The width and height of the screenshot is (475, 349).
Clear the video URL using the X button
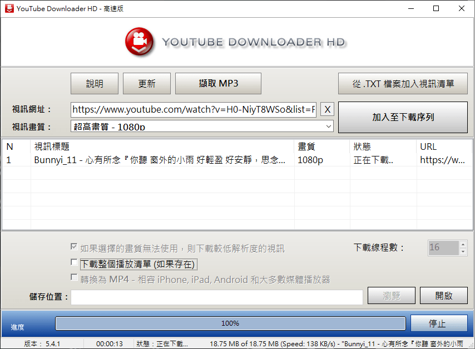click(x=327, y=109)
